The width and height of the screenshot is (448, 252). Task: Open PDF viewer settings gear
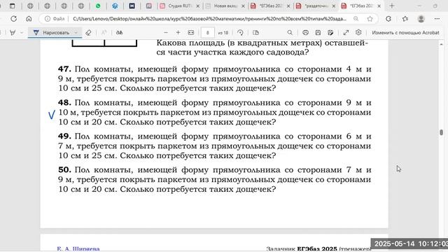358,33
